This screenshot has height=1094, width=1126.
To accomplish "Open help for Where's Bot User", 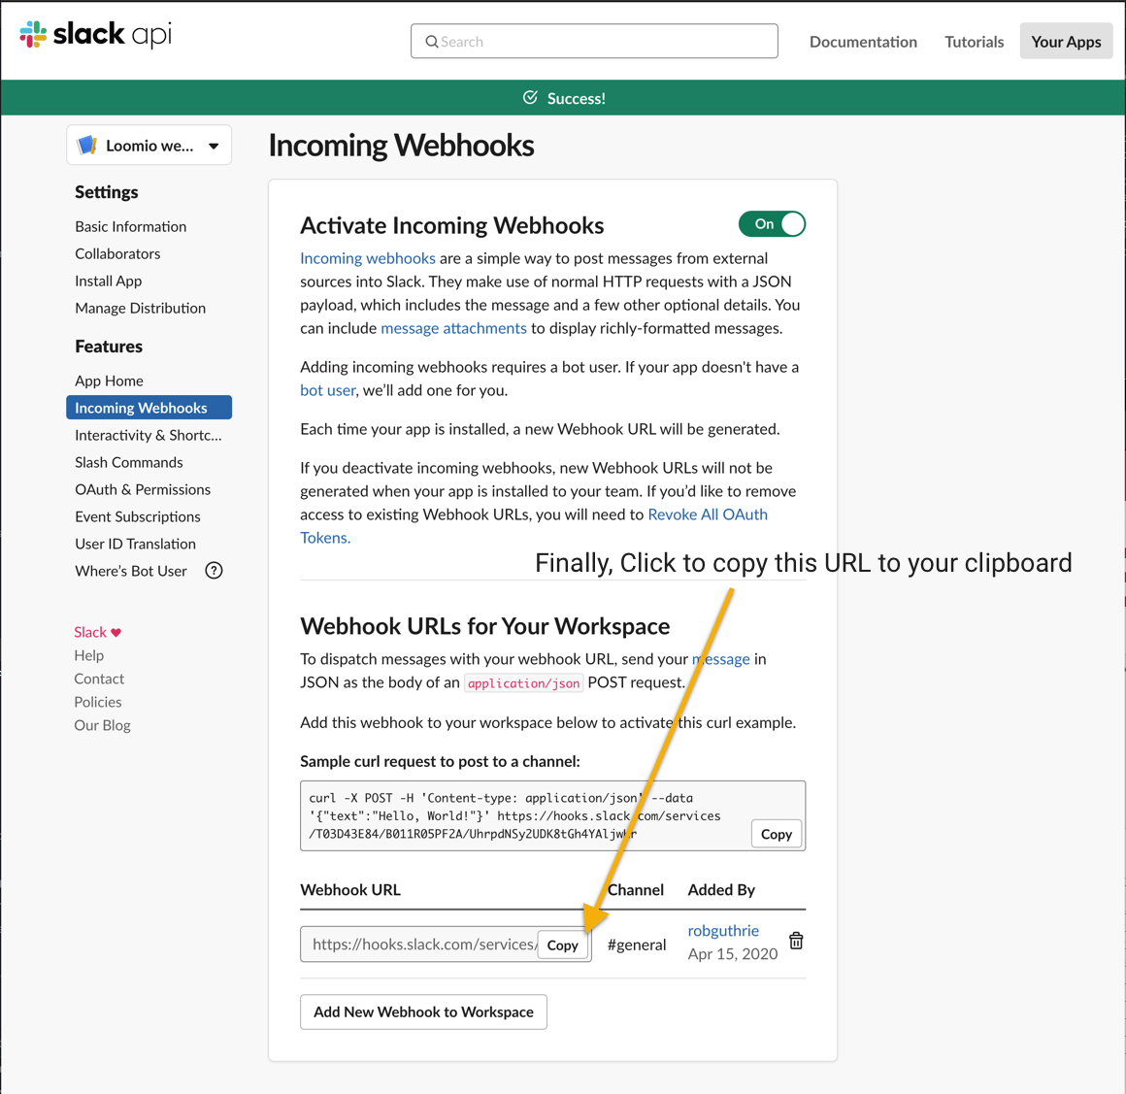I will tap(214, 571).
